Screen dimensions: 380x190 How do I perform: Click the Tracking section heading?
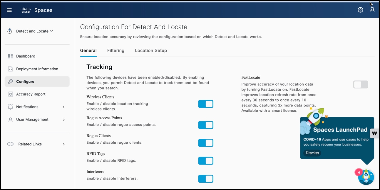tap(99, 67)
